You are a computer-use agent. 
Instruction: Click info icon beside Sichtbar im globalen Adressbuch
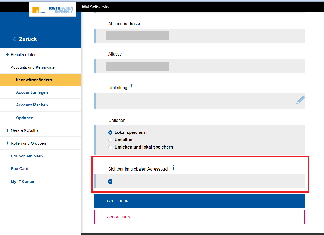point(173,168)
